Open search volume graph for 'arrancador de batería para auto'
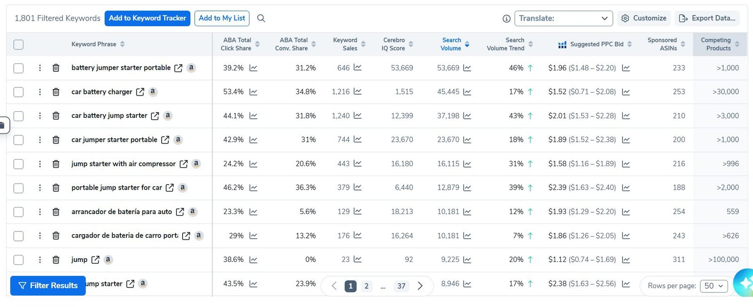 click(x=467, y=212)
